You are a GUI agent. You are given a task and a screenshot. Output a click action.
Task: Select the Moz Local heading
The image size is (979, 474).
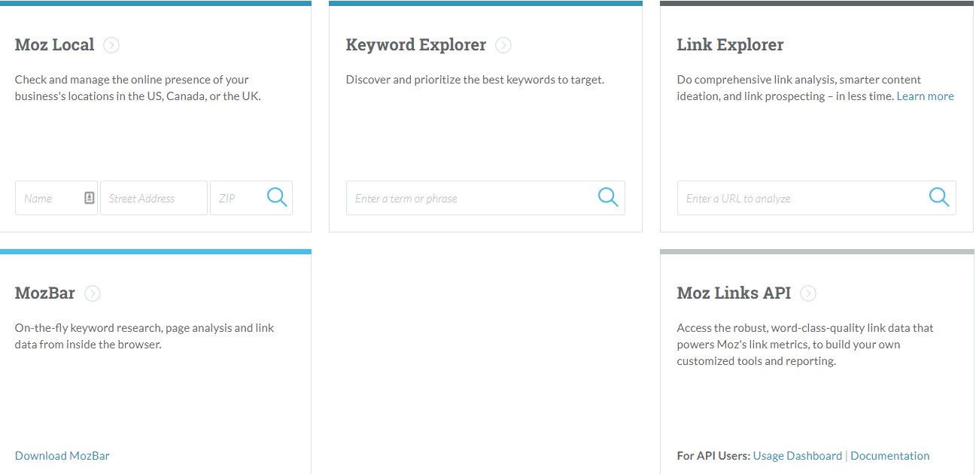pyautogui.click(x=54, y=44)
